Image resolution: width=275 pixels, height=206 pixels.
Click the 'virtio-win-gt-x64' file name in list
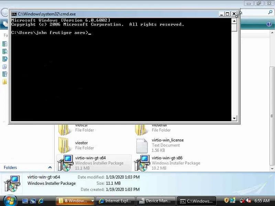pyautogui.click(x=90, y=158)
